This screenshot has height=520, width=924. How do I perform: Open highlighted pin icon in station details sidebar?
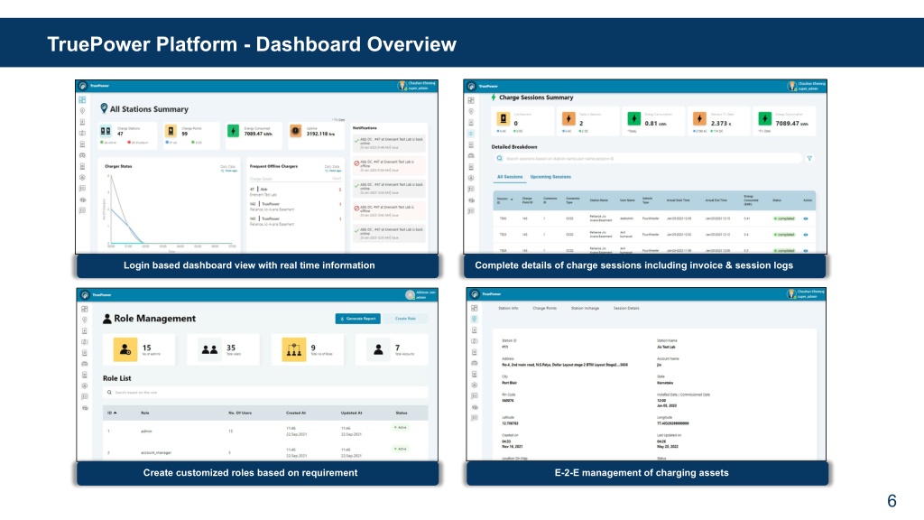[475, 319]
